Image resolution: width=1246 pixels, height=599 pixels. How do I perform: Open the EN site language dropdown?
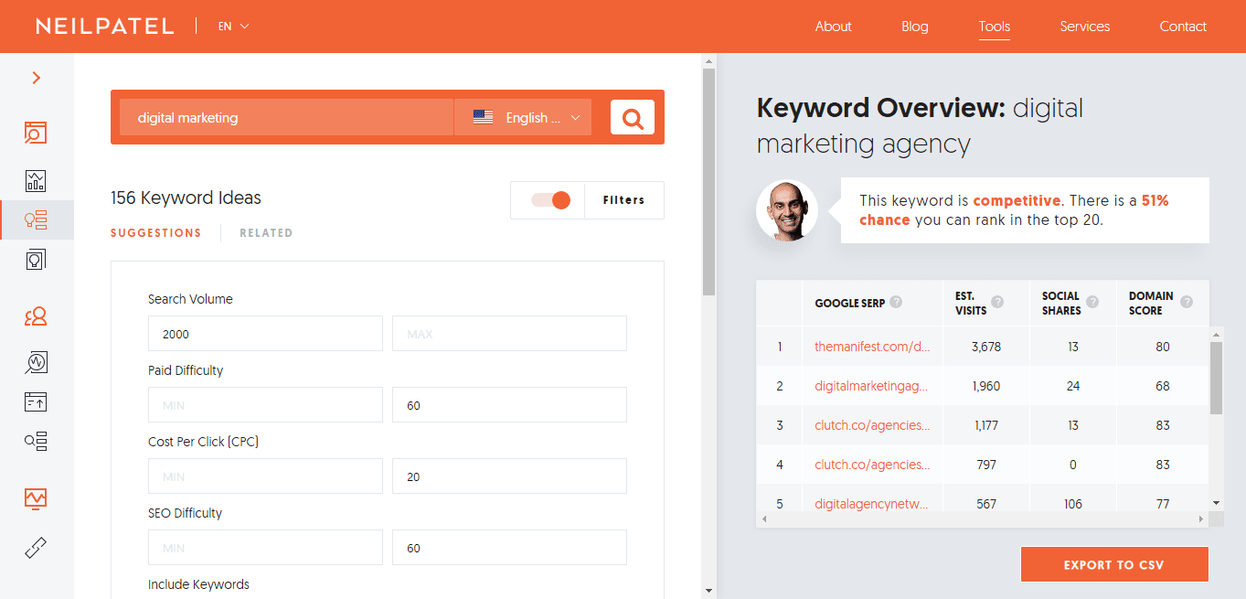[233, 27]
